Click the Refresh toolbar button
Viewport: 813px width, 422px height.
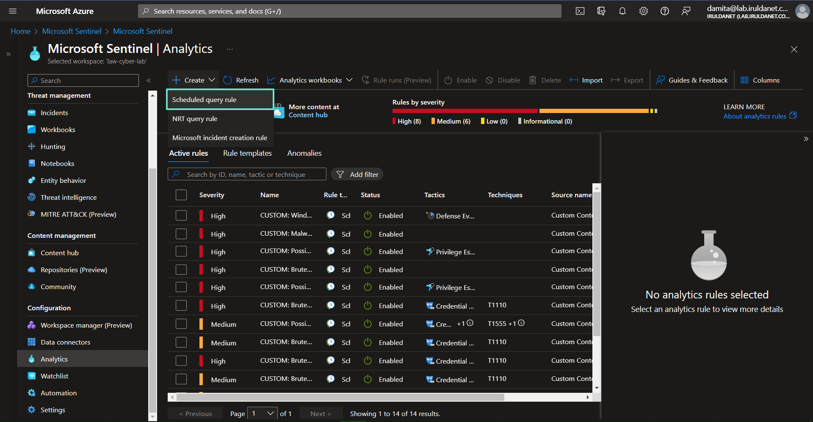point(241,80)
